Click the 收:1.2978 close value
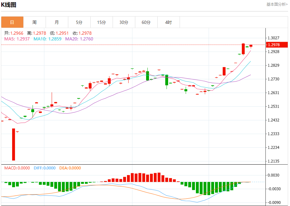Viewport: 290px width, 206px height. coord(82,33)
